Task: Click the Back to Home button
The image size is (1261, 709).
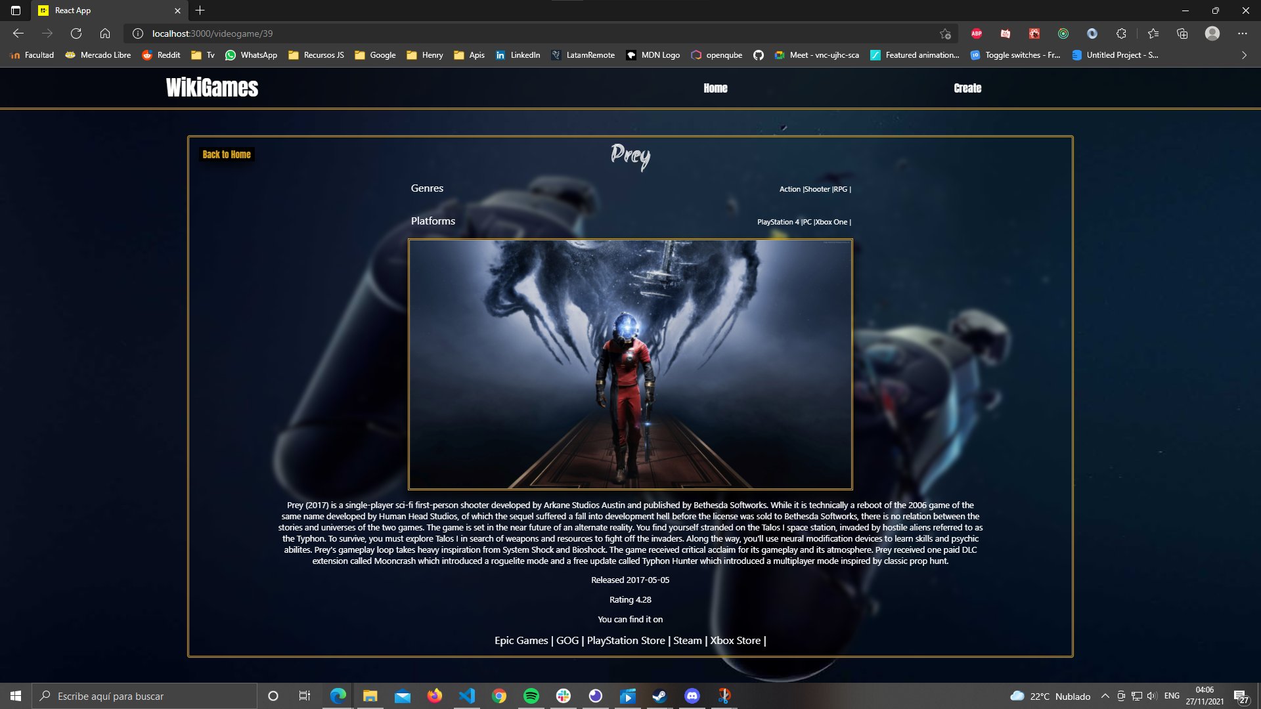Action: pyautogui.click(x=227, y=154)
